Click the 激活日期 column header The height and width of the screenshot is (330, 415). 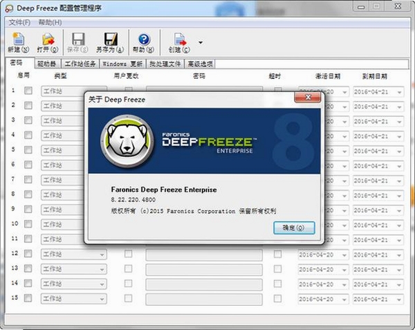(x=328, y=76)
